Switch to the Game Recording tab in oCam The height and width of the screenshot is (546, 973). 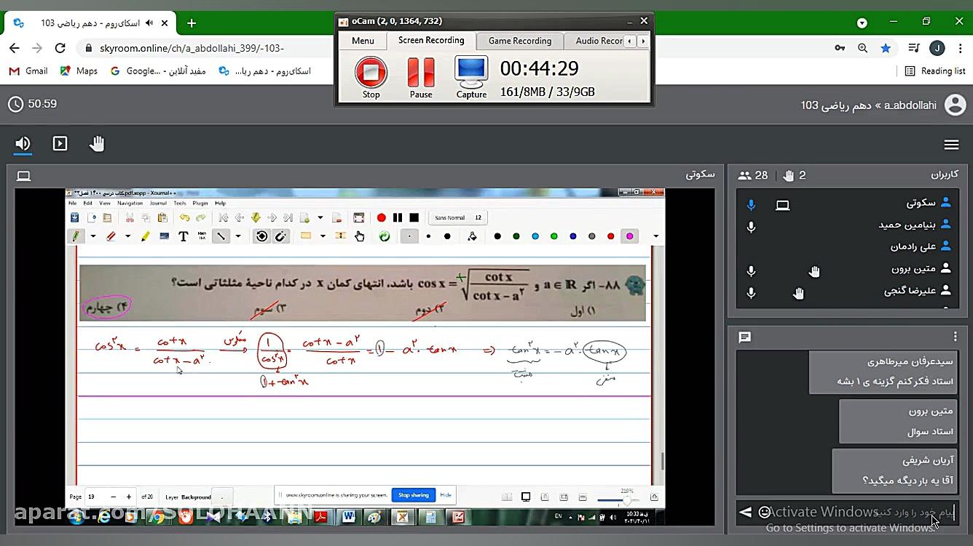[519, 41]
